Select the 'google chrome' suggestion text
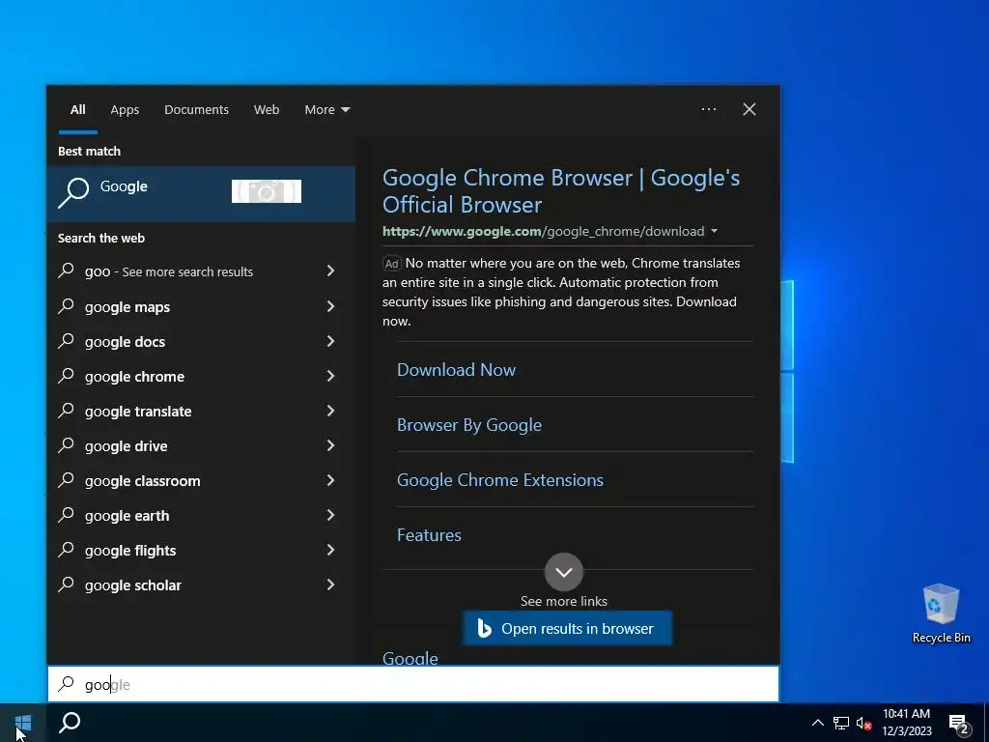989x742 pixels. [x=134, y=377]
